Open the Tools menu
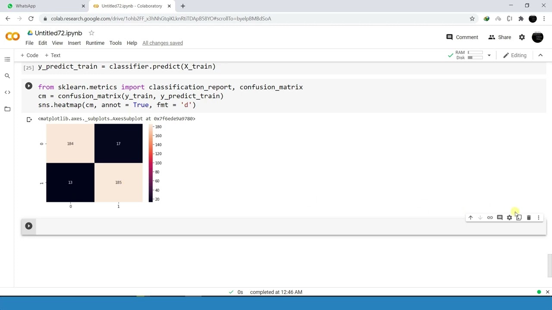 (x=115, y=43)
